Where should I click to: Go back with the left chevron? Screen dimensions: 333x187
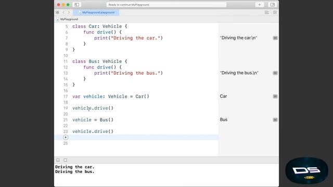click(x=63, y=12)
